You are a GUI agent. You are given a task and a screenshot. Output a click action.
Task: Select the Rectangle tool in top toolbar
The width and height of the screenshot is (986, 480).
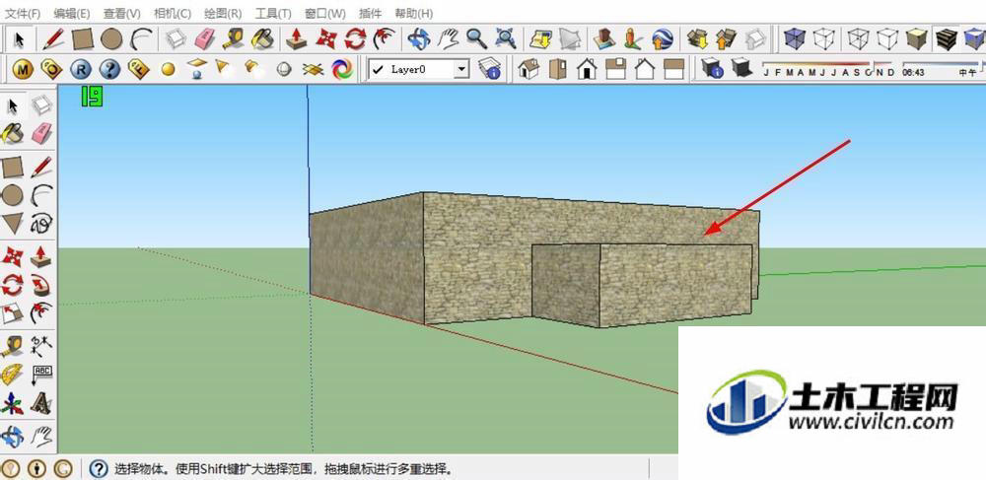pos(83,39)
